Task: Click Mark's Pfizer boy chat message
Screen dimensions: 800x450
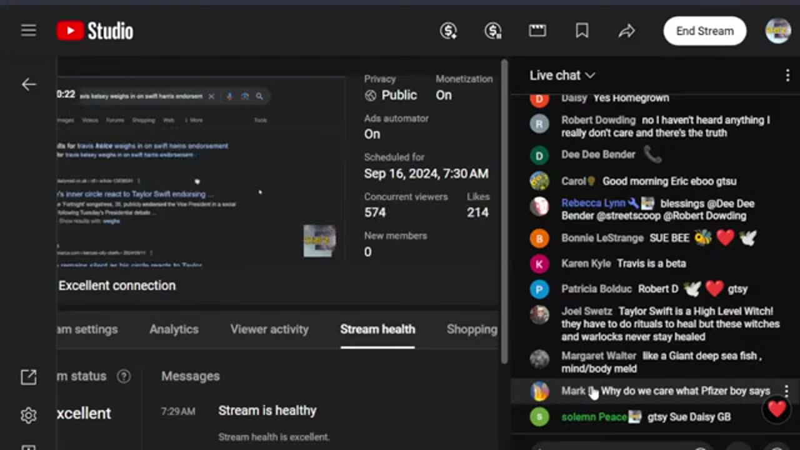Action: (x=685, y=391)
